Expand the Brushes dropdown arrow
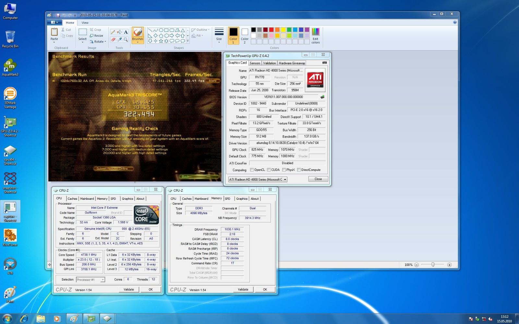Image resolution: width=519 pixels, height=324 pixels. [x=138, y=42]
